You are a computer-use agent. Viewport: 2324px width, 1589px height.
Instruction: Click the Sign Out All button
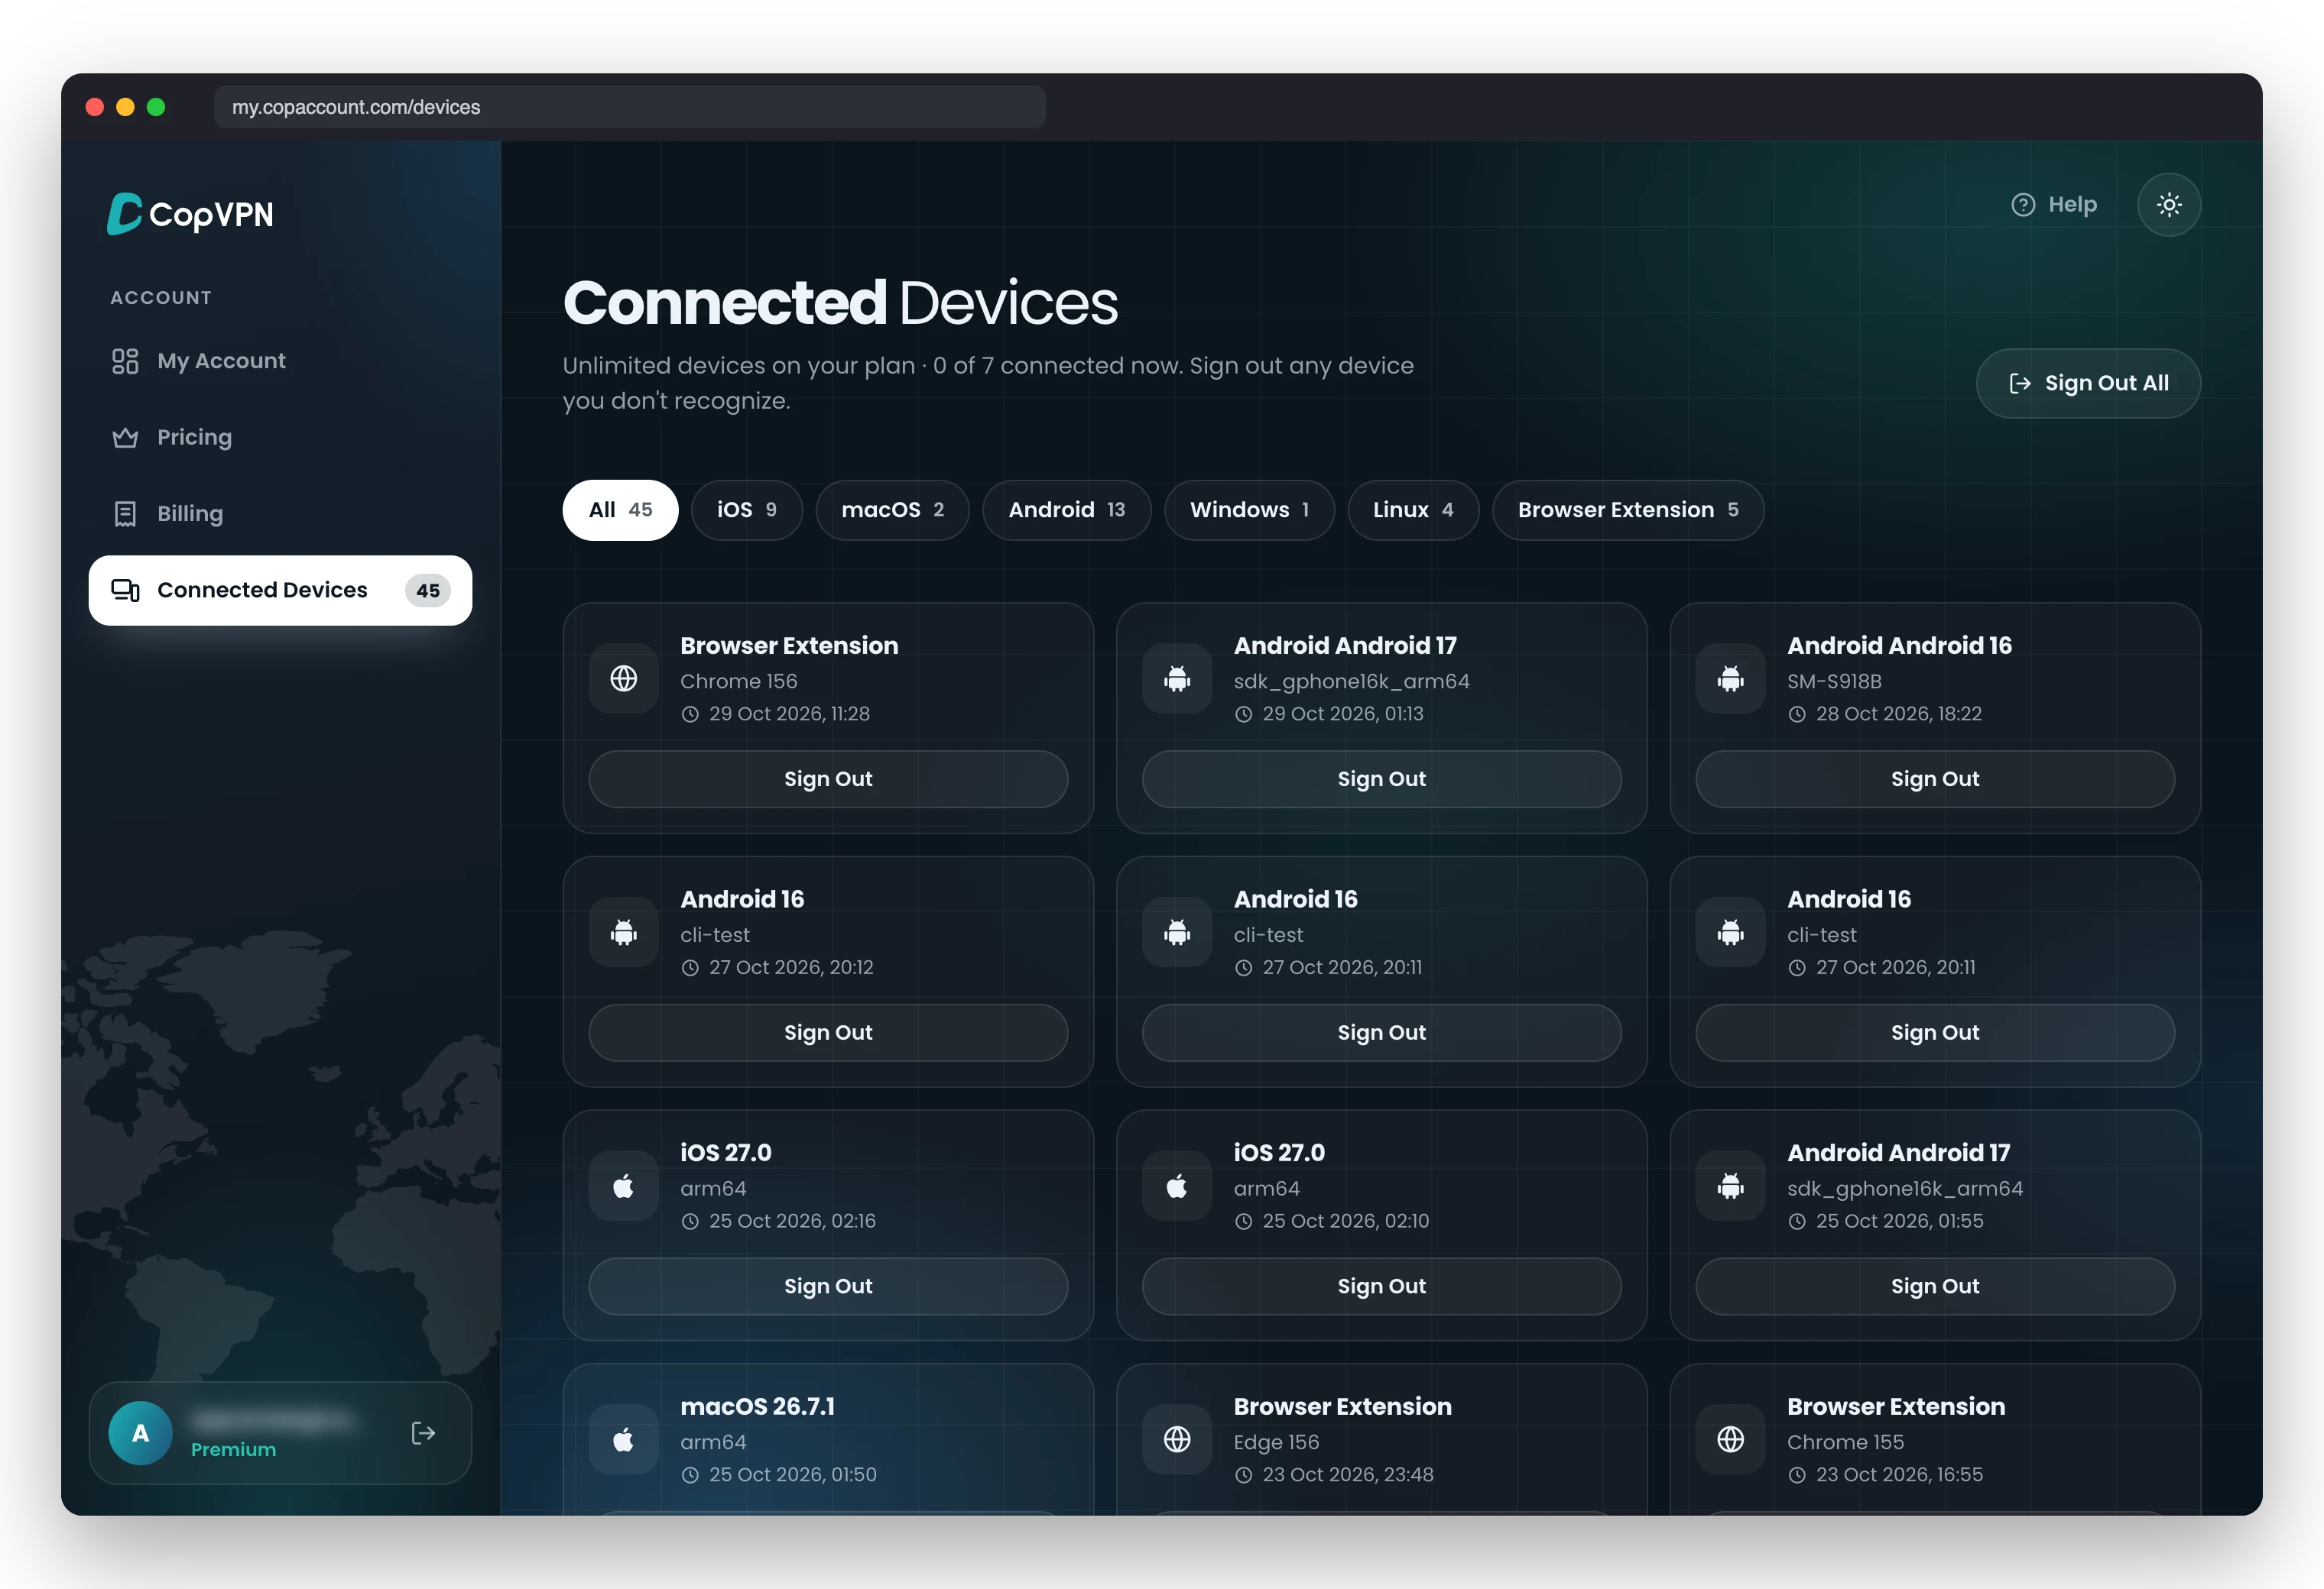(2088, 383)
